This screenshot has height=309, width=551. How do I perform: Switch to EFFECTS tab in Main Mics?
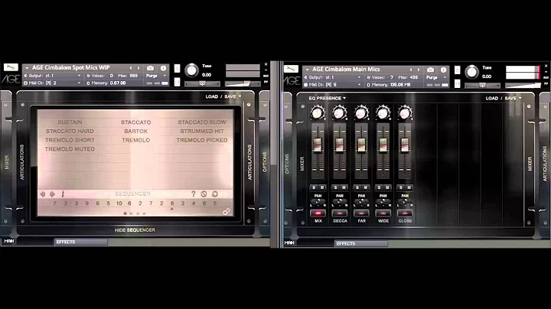coord(361,244)
